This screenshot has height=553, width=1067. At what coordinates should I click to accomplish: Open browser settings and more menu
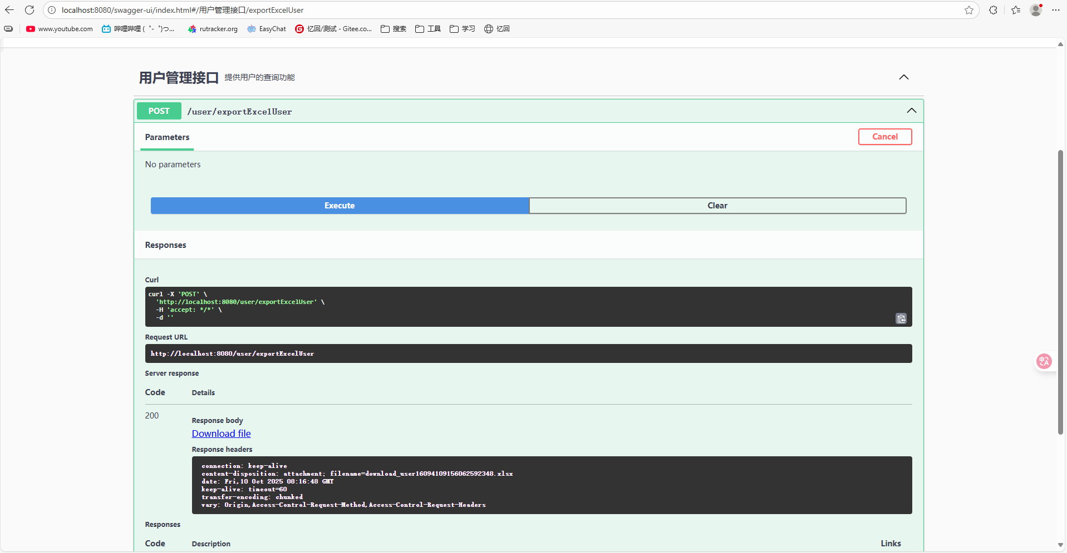1056,10
